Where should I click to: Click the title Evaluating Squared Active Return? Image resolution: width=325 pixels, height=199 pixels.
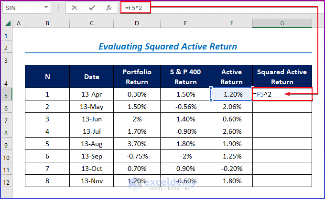tap(167, 47)
